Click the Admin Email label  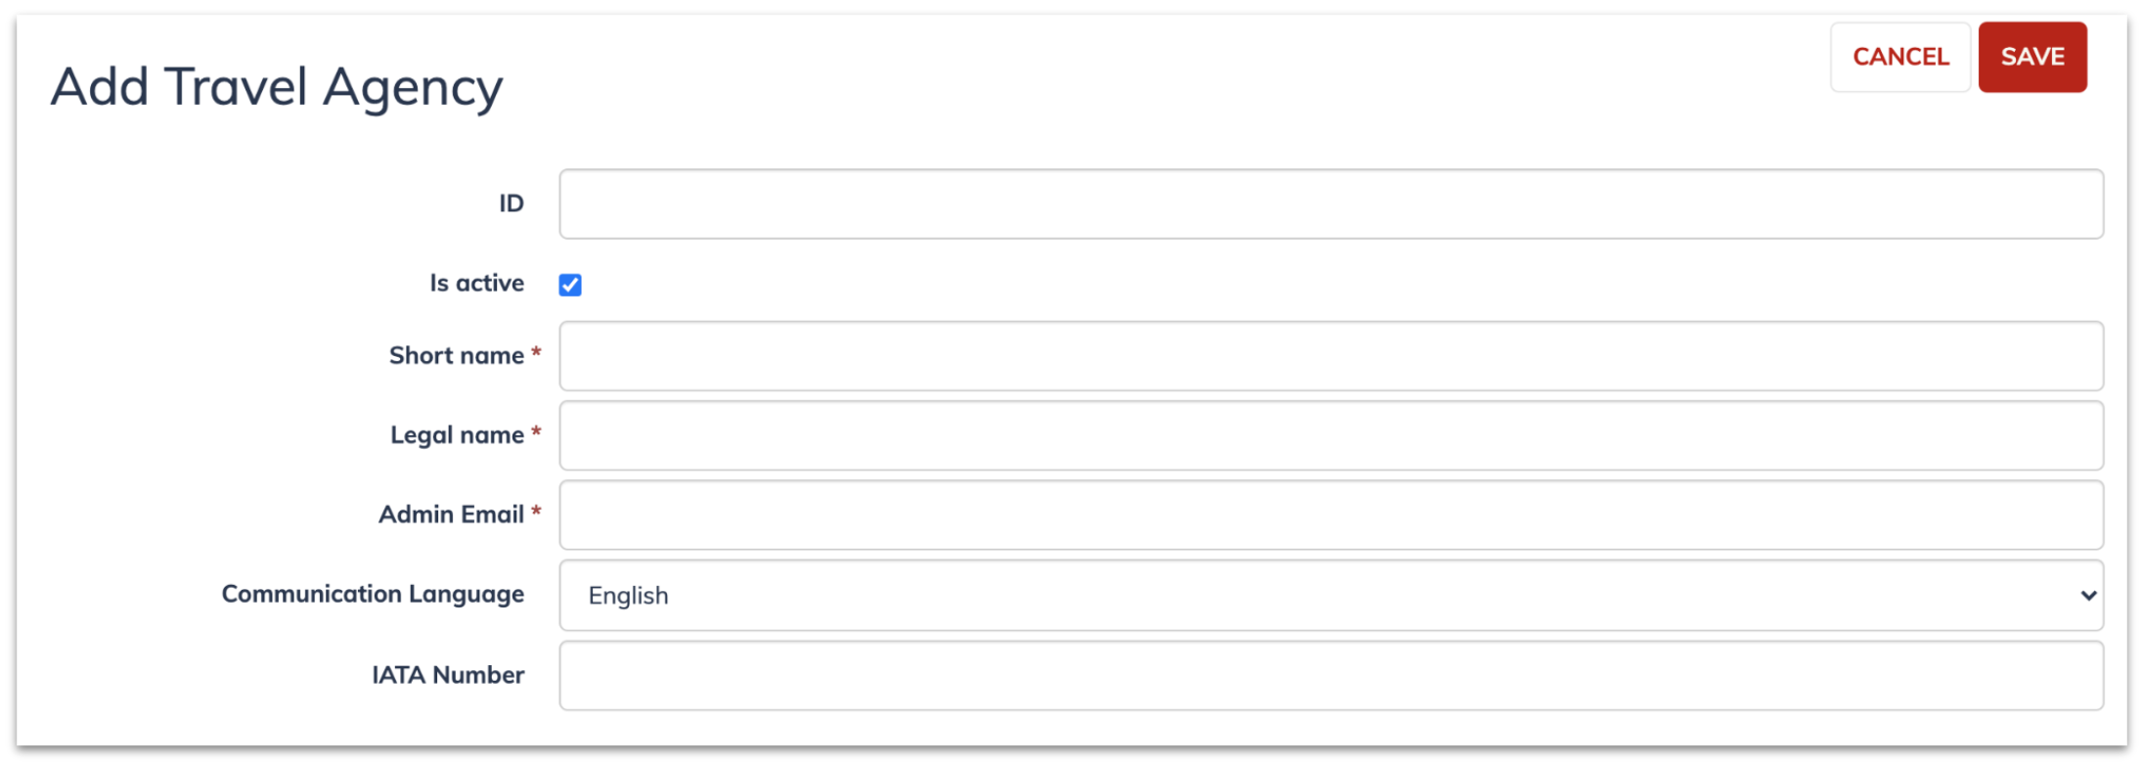tap(451, 514)
